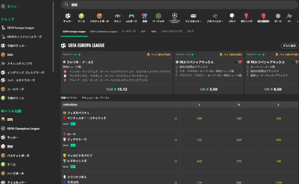The width and height of the screenshot is (299, 184).
Task: Open the Darts (ダーツ) icon
Action: tap(278, 16)
